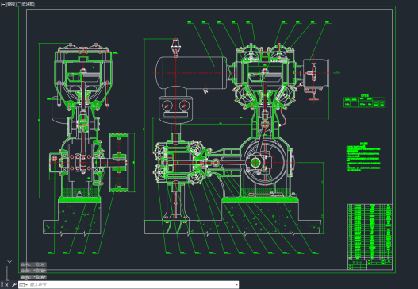Pick the crankshaft center green circle
Screen dimensions: 418x289
(255, 162)
